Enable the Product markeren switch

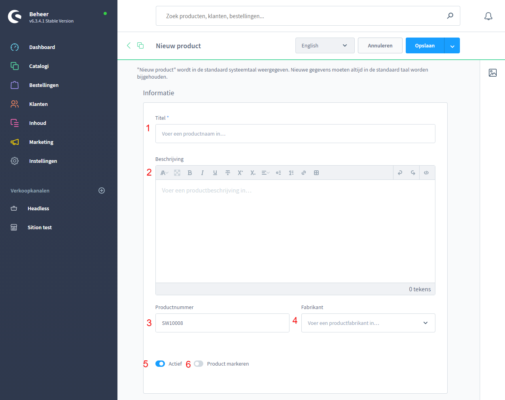[x=199, y=364]
